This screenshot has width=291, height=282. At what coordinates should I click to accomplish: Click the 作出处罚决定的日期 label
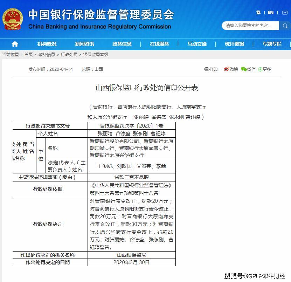click(x=48, y=262)
